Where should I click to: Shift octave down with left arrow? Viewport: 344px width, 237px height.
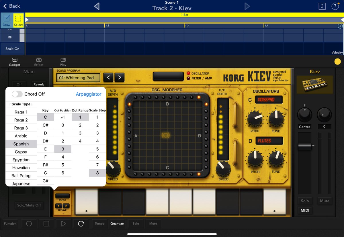click(59, 206)
